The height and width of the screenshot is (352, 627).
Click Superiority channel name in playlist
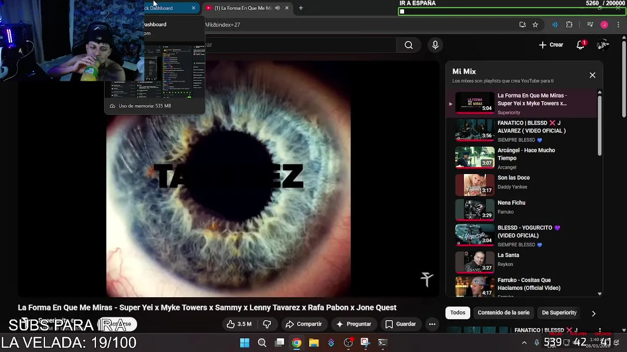pyautogui.click(x=509, y=112)
